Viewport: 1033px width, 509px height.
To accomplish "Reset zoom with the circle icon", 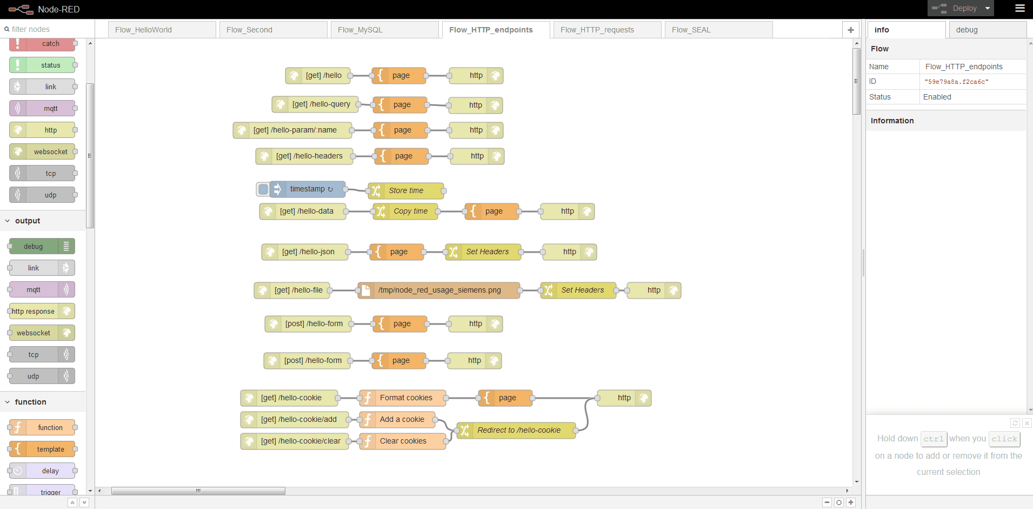I will [x=839, y=503].
